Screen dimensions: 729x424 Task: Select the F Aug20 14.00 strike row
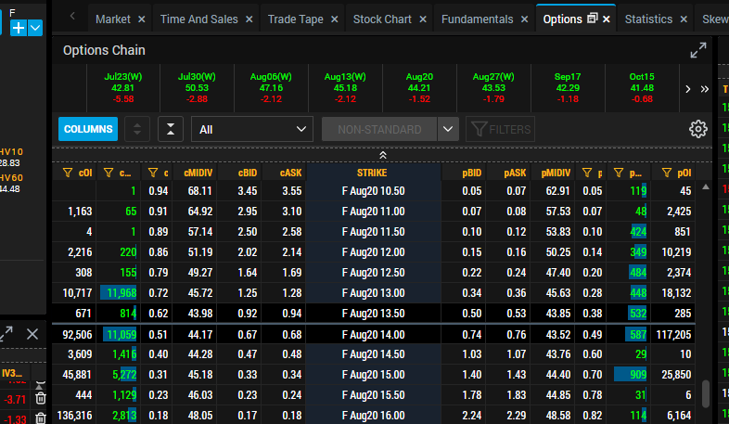click(x=374, y=334)
